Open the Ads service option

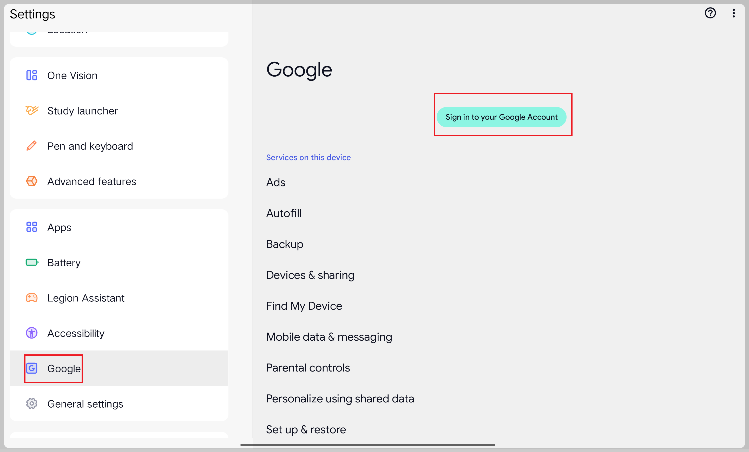click(x=276, y=182)
